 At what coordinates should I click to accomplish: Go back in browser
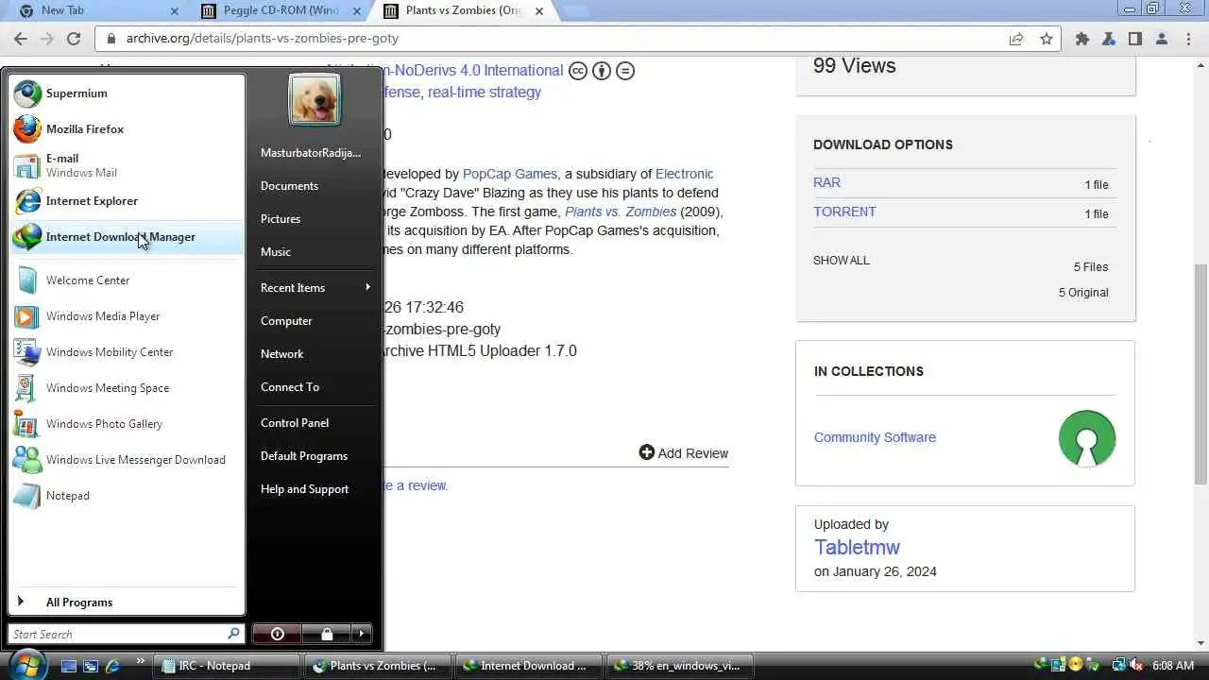(x=21, y=39)
